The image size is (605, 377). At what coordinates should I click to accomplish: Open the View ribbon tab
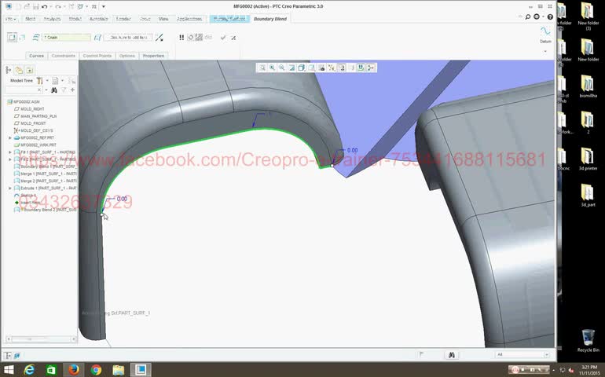(163, 19)
